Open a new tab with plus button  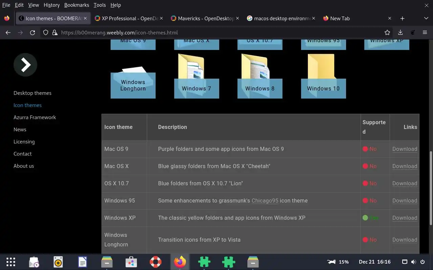402,18
